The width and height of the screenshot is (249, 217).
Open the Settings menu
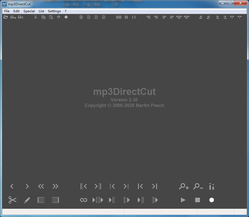click(54, 11)
